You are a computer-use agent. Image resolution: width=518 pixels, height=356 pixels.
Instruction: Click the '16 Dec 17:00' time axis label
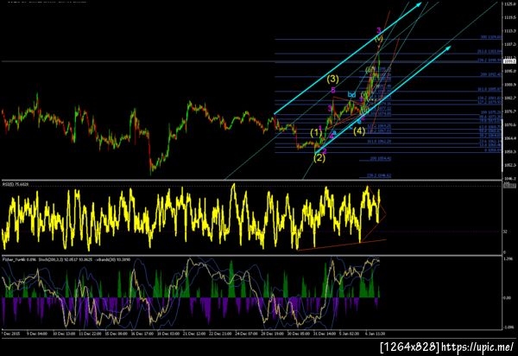coord(142,334)
